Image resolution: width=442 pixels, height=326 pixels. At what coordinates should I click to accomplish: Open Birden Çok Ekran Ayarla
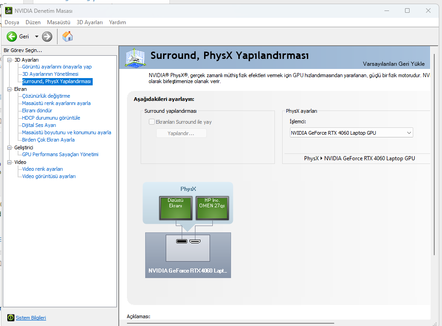(x=48, y=140)
